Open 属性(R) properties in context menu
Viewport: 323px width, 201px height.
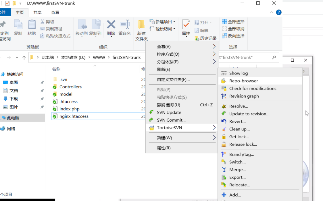[182, 148]
